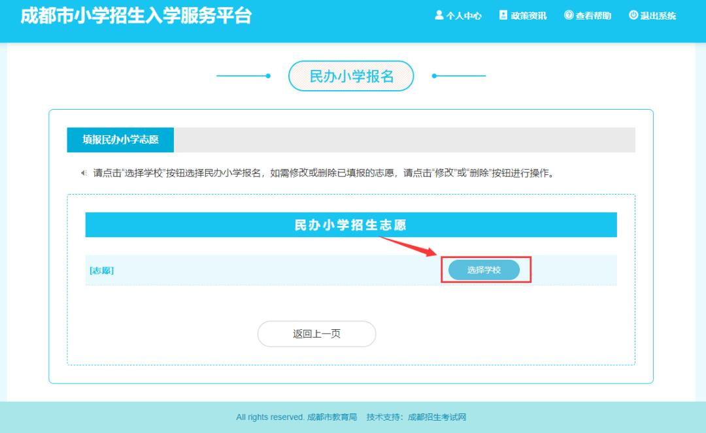Image resolution: width=706 pixels, height=433 pixels.
Task: Click the 选择学校 button inside the red highlight
Action: (x=484, y=268)
